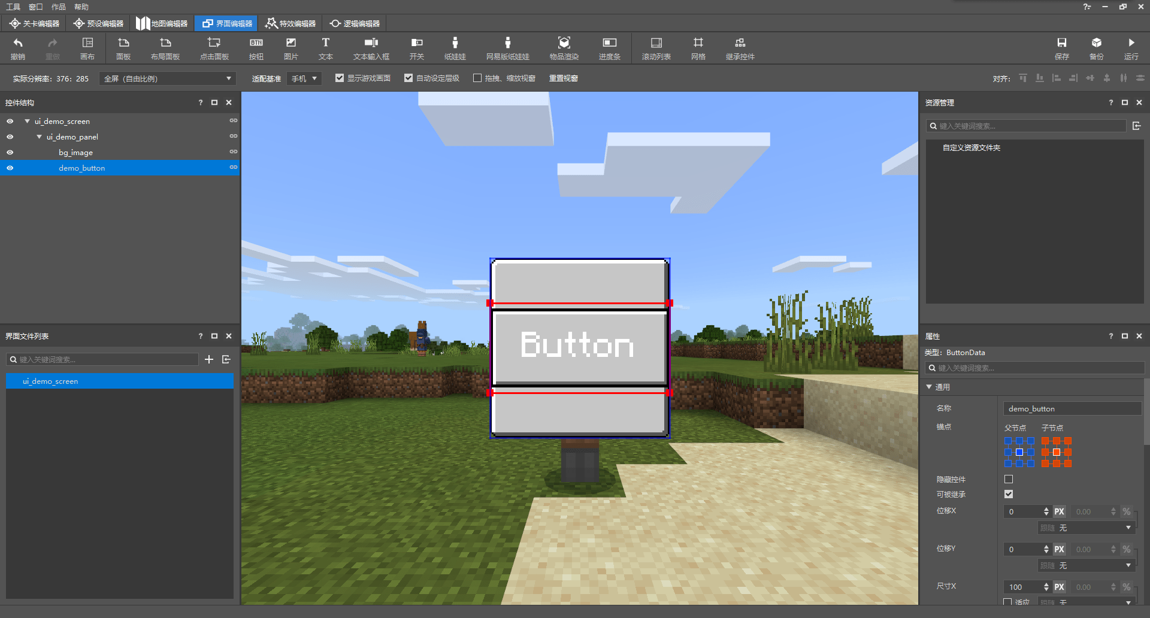This screenshot has width=1150, height=618.
Task: Hide bg_image via its eye icon
Action: 10,152
